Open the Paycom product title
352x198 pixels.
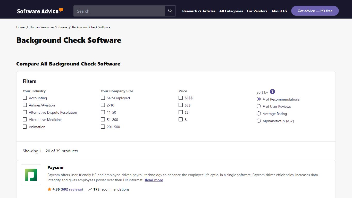click(55, 168)
